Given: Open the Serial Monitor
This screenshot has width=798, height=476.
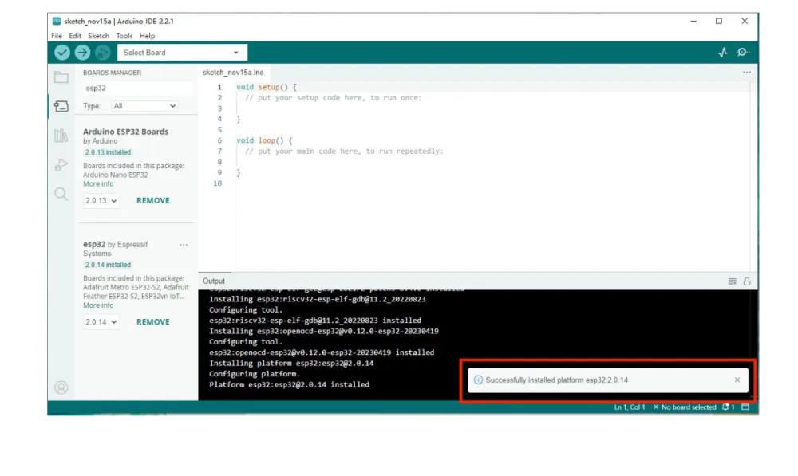Looking at the screenshot, I should 742,53.
